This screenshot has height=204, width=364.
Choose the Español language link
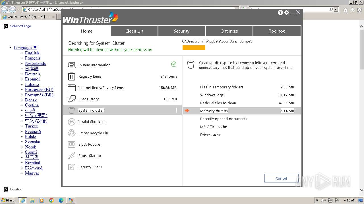point(32,79)
